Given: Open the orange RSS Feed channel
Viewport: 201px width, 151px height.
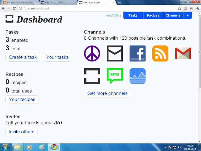Looking at the screenshot, I should tap(160, 53).
